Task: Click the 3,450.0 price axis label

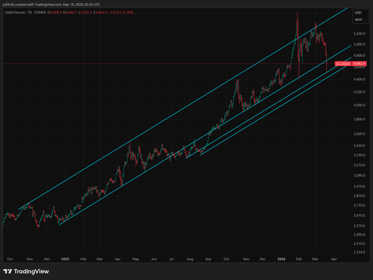Action: pyautogui.click(x=360, y=146)
